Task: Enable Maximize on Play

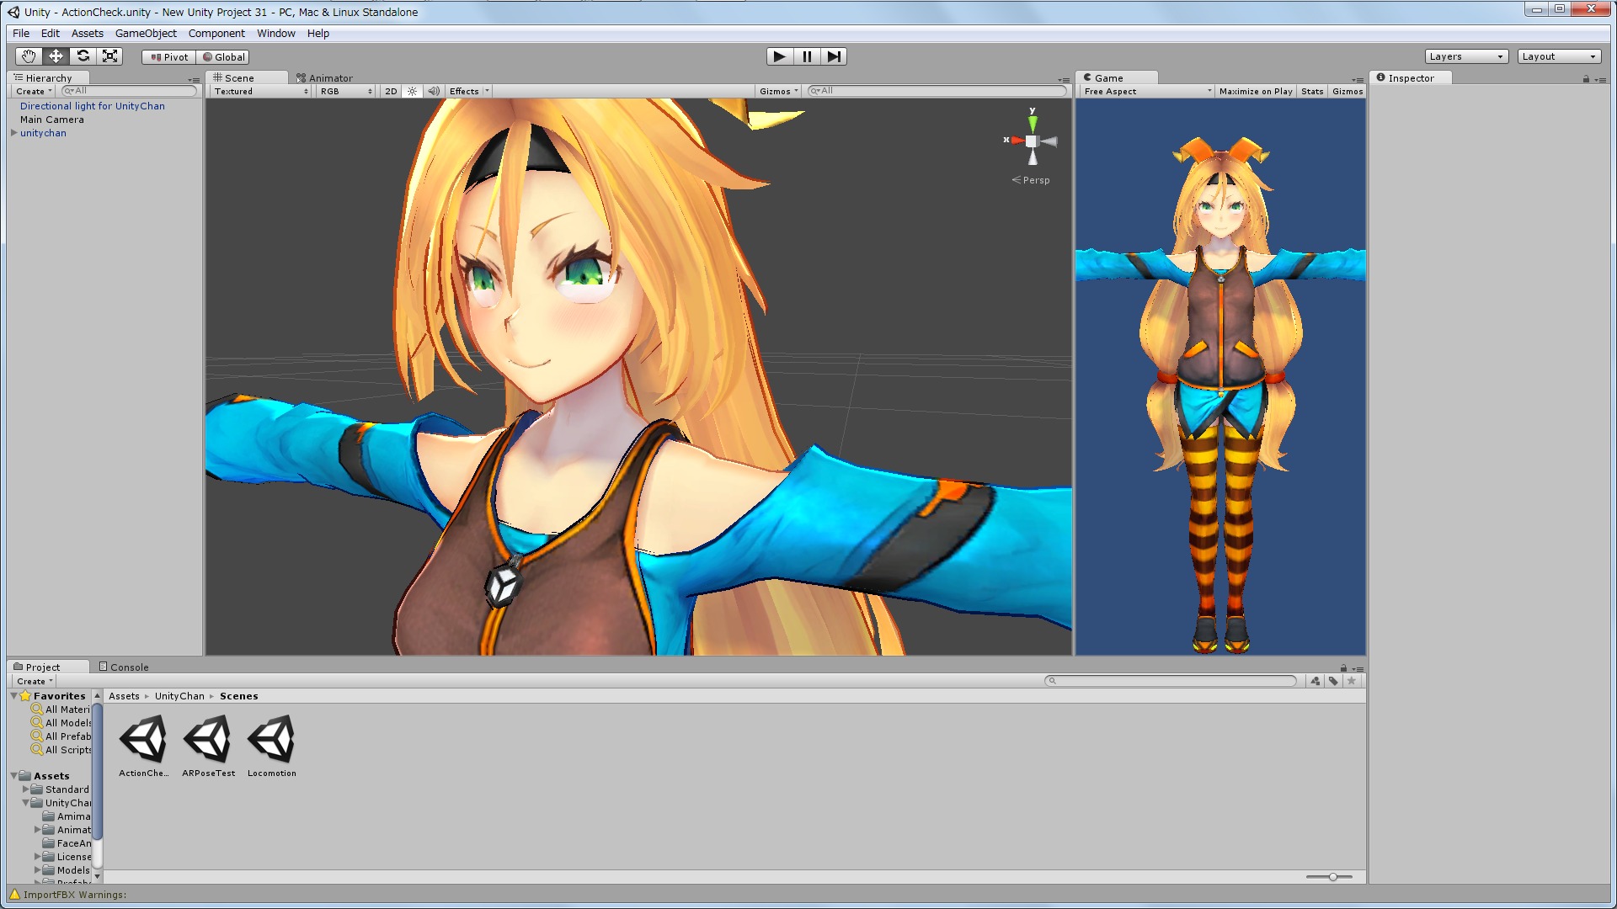Action: point(1255,91)
